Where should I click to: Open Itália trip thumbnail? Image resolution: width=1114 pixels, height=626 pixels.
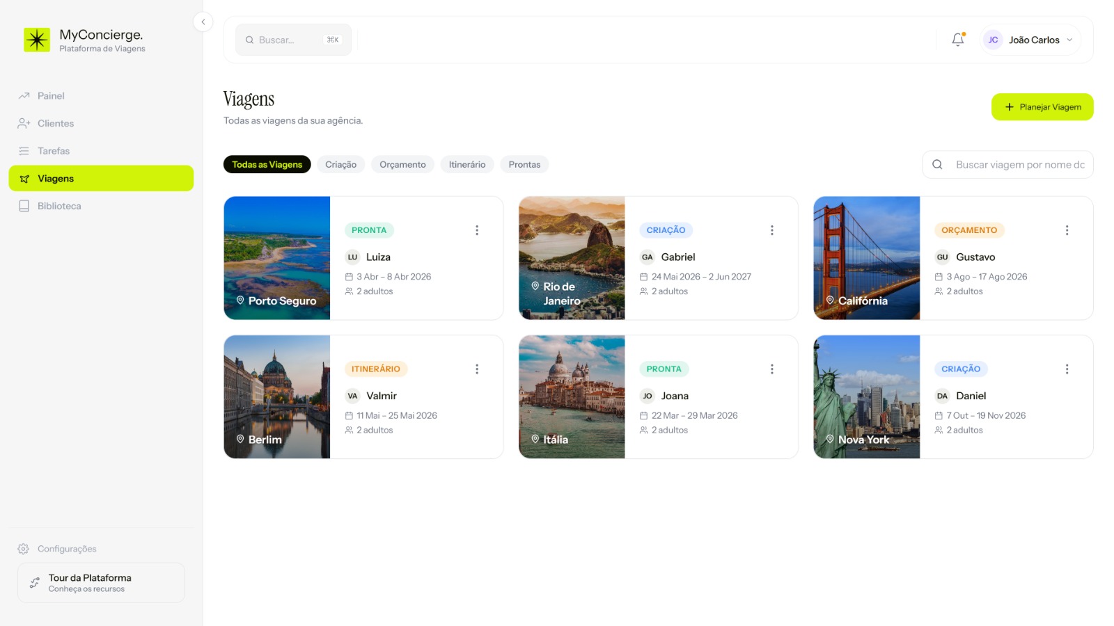572,397
